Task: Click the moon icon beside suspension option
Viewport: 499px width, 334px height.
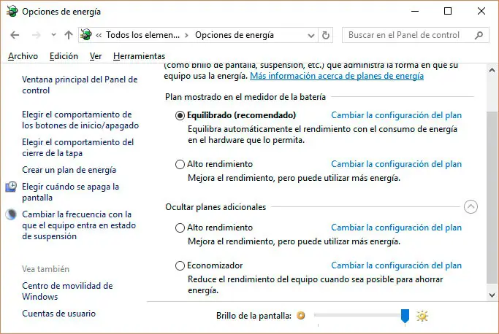Action: (11, 214)
